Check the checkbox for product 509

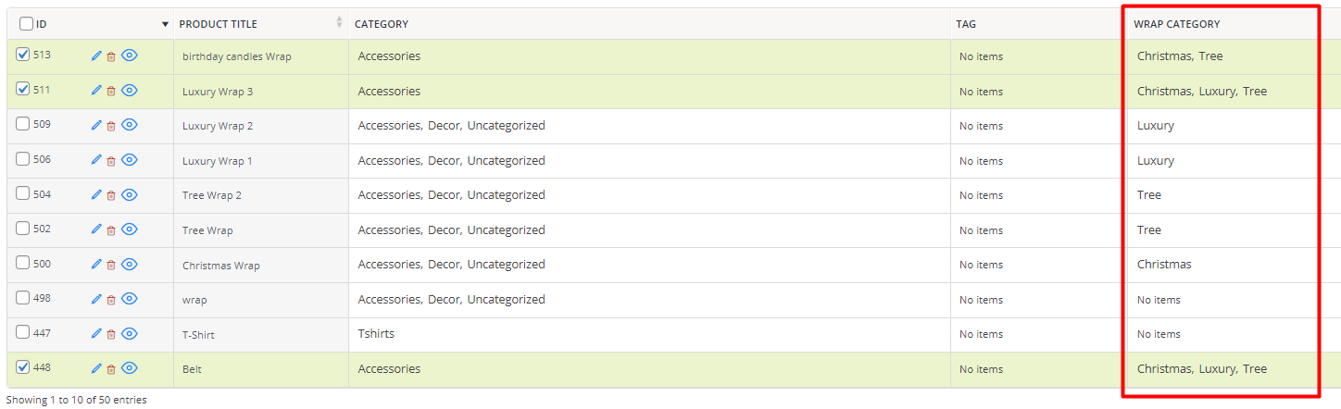coord(23,124)
